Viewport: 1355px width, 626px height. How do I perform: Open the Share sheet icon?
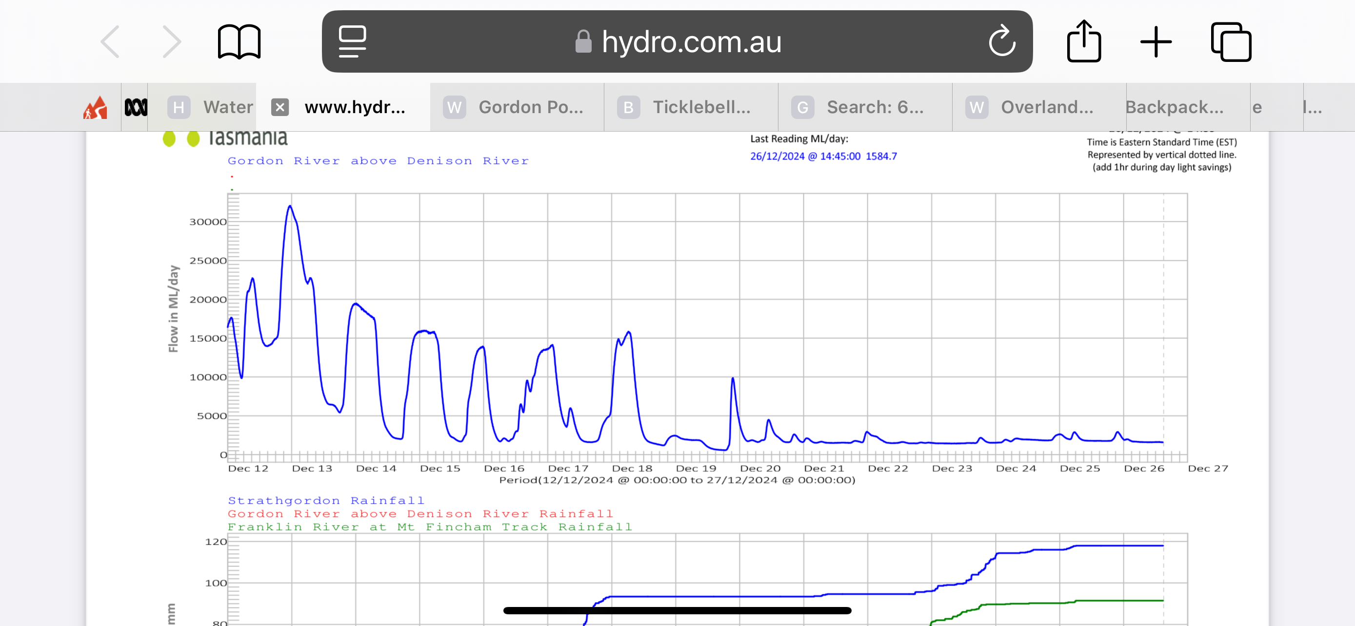coord(1084,41)
